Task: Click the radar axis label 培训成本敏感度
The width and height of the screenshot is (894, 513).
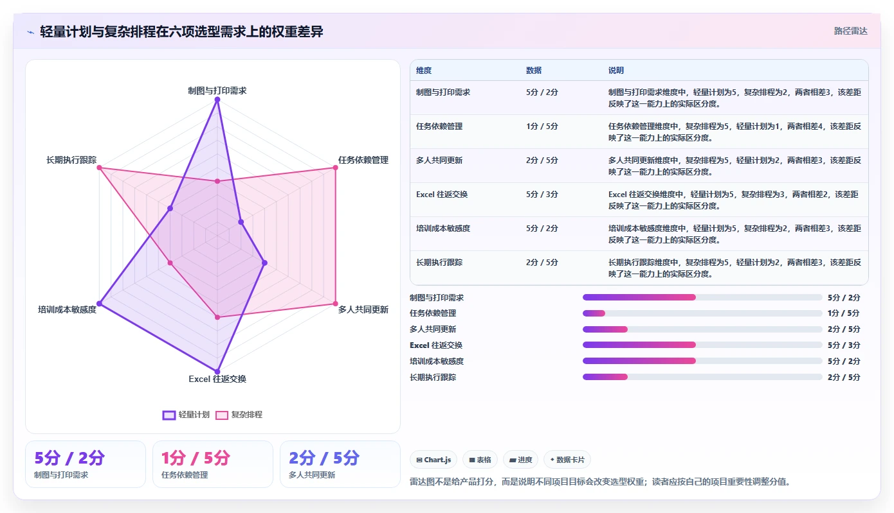Action: (x=67, y=309)
